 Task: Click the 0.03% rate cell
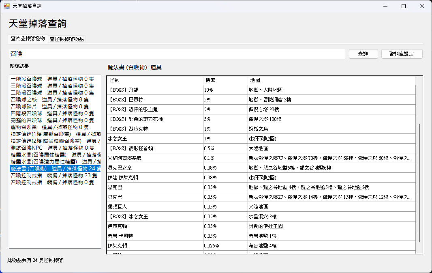pyautogui.click(x=225, y=236)
